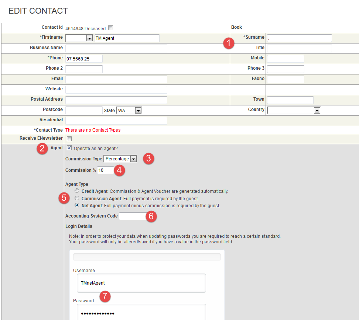
Task: Focus the Accounting System Code field
Action: 133,216
